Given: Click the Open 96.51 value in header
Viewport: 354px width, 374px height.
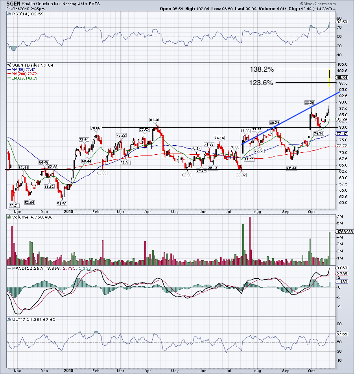Looking at the screenshot, I should tap(171, 9).
